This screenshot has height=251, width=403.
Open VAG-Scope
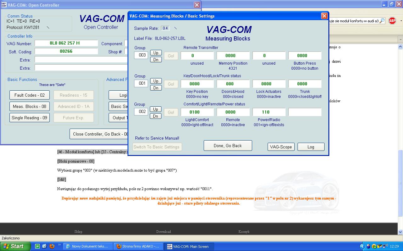coord(281,147)
